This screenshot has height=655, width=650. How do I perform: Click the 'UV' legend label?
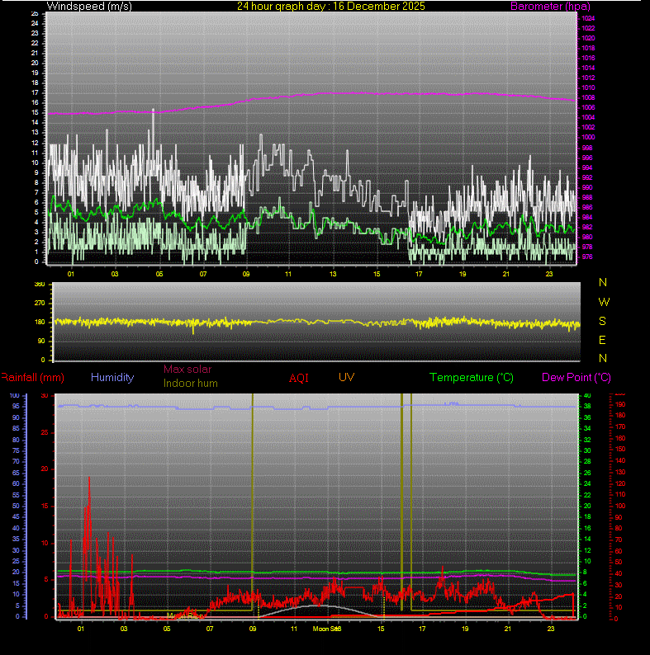346,377
